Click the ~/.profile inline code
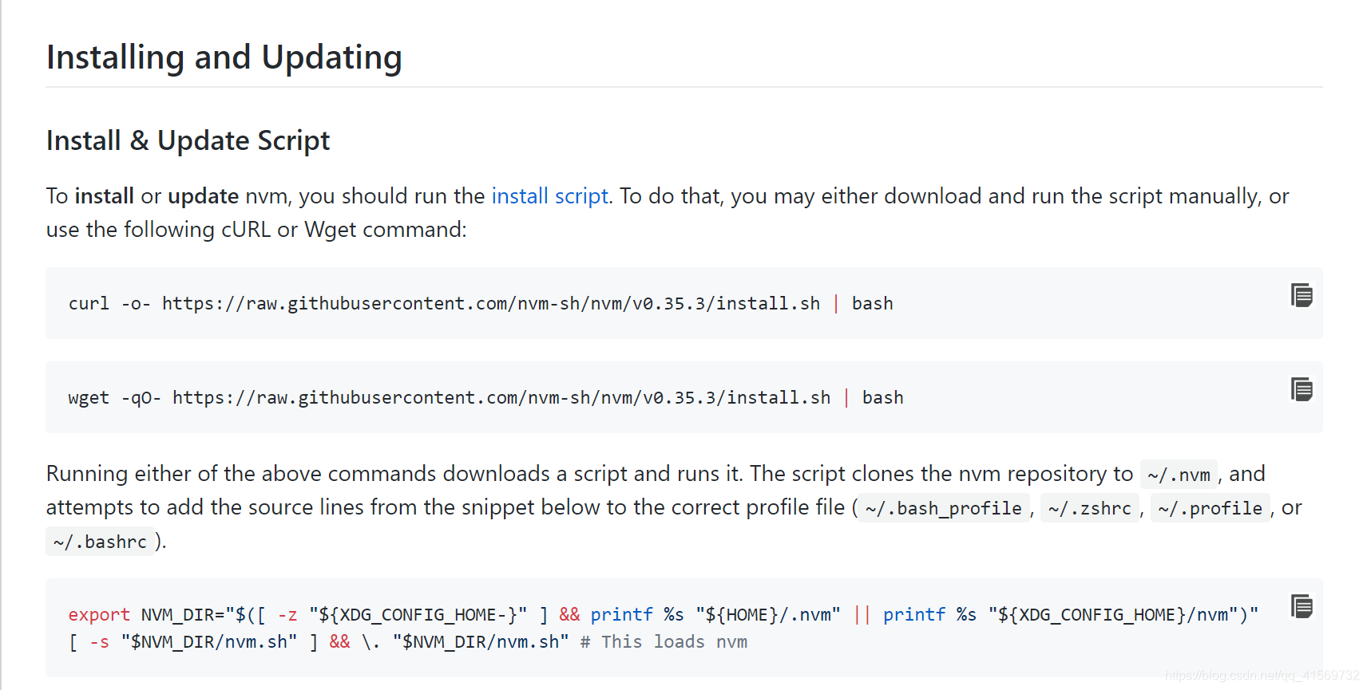 (1210, 508)
